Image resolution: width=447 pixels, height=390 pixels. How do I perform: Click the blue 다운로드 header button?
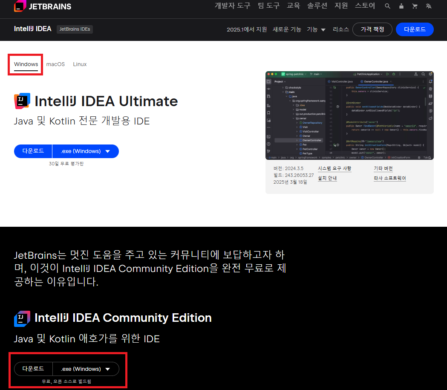pyautogui.click(x=415, y=29)
